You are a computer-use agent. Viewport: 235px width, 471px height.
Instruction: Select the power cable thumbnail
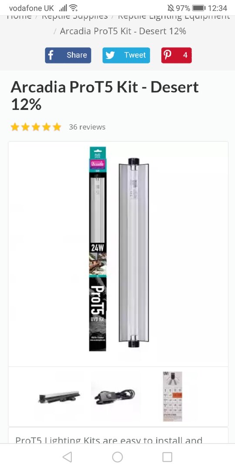115,397
